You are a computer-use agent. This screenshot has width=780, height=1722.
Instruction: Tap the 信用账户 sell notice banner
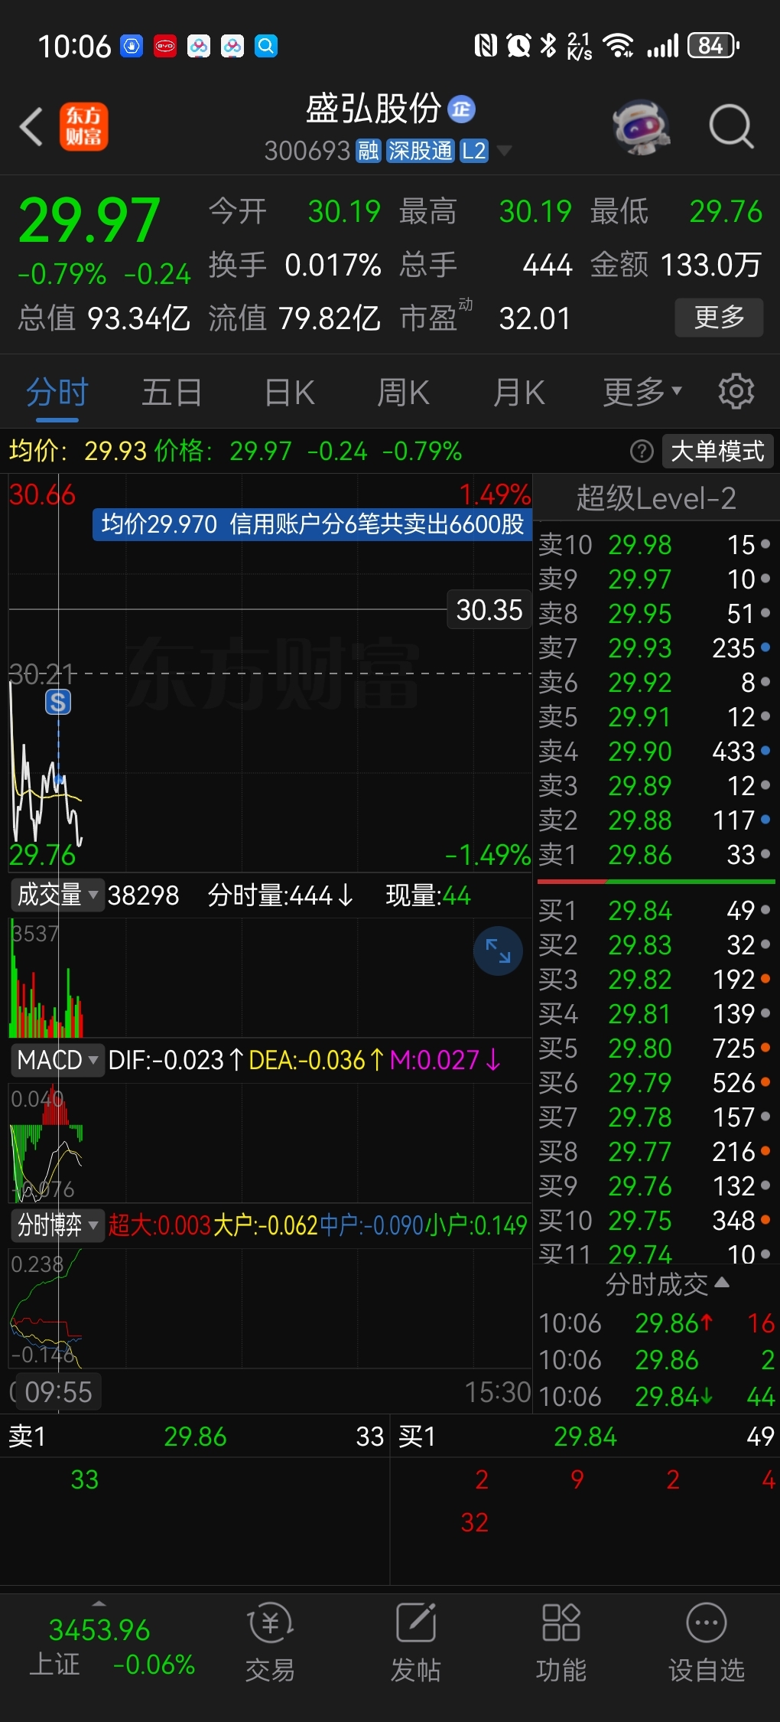coord(312,524)
